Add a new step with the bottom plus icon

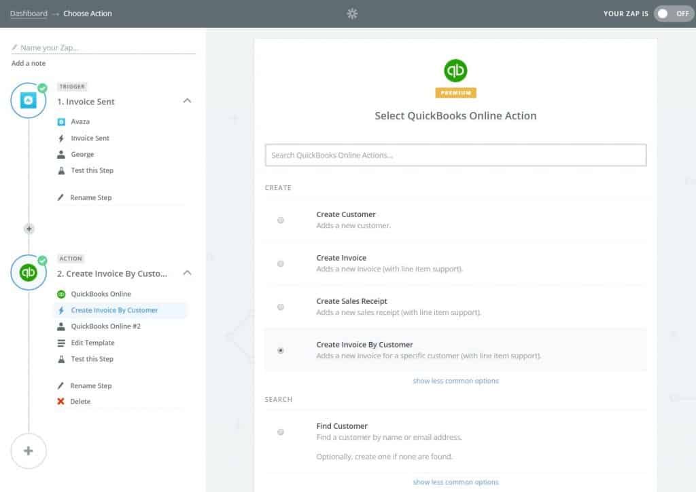29,451
